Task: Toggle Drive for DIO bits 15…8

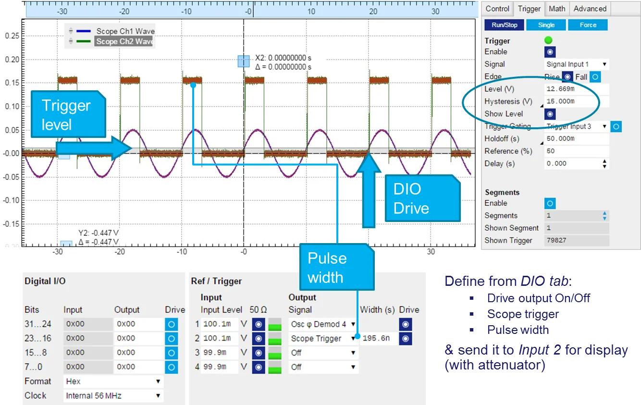Action: [172, 353]
